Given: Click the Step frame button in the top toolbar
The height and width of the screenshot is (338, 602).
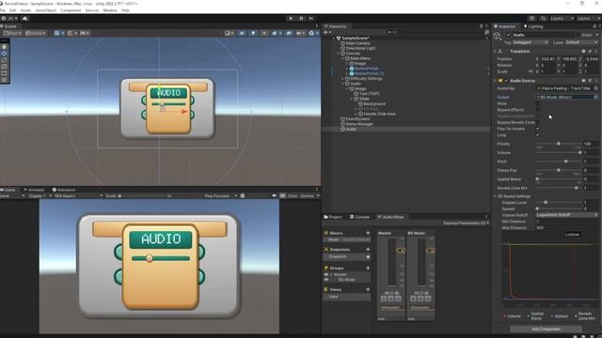Looking at the screenshot, I should coord(311,19).
